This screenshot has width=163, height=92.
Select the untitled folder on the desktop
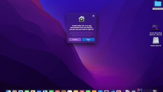tap(158, 4)
